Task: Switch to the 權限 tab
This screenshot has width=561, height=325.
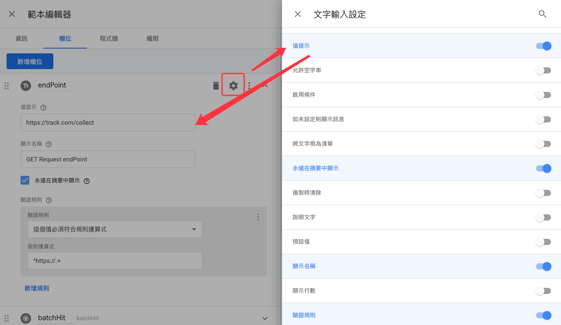Action: (153, 38)
